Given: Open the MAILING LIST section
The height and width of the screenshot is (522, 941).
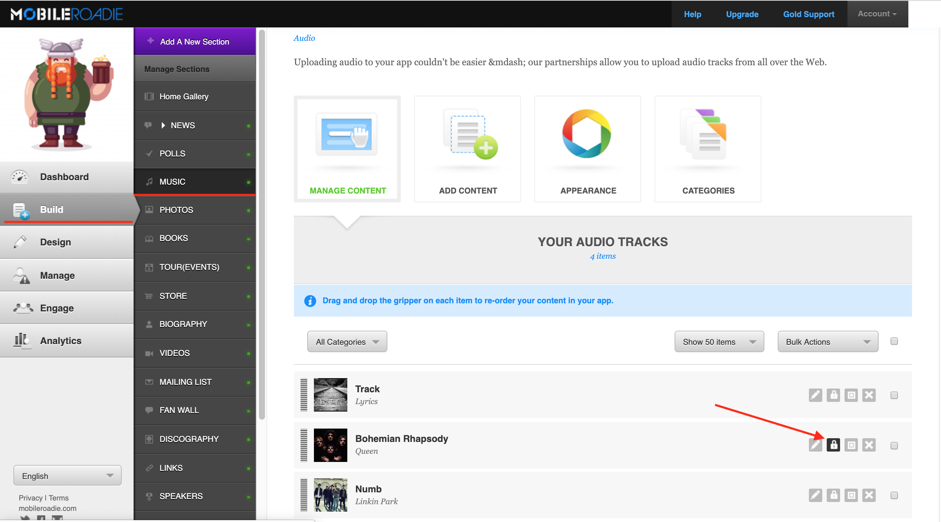Looking at the screenshot, I should pyautogui.click(x=194, y=382).
